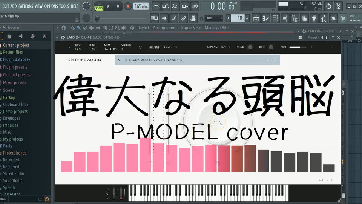Select the Paint brush tool in Playlist
362x204 pixels.
(x=79, y=28)
